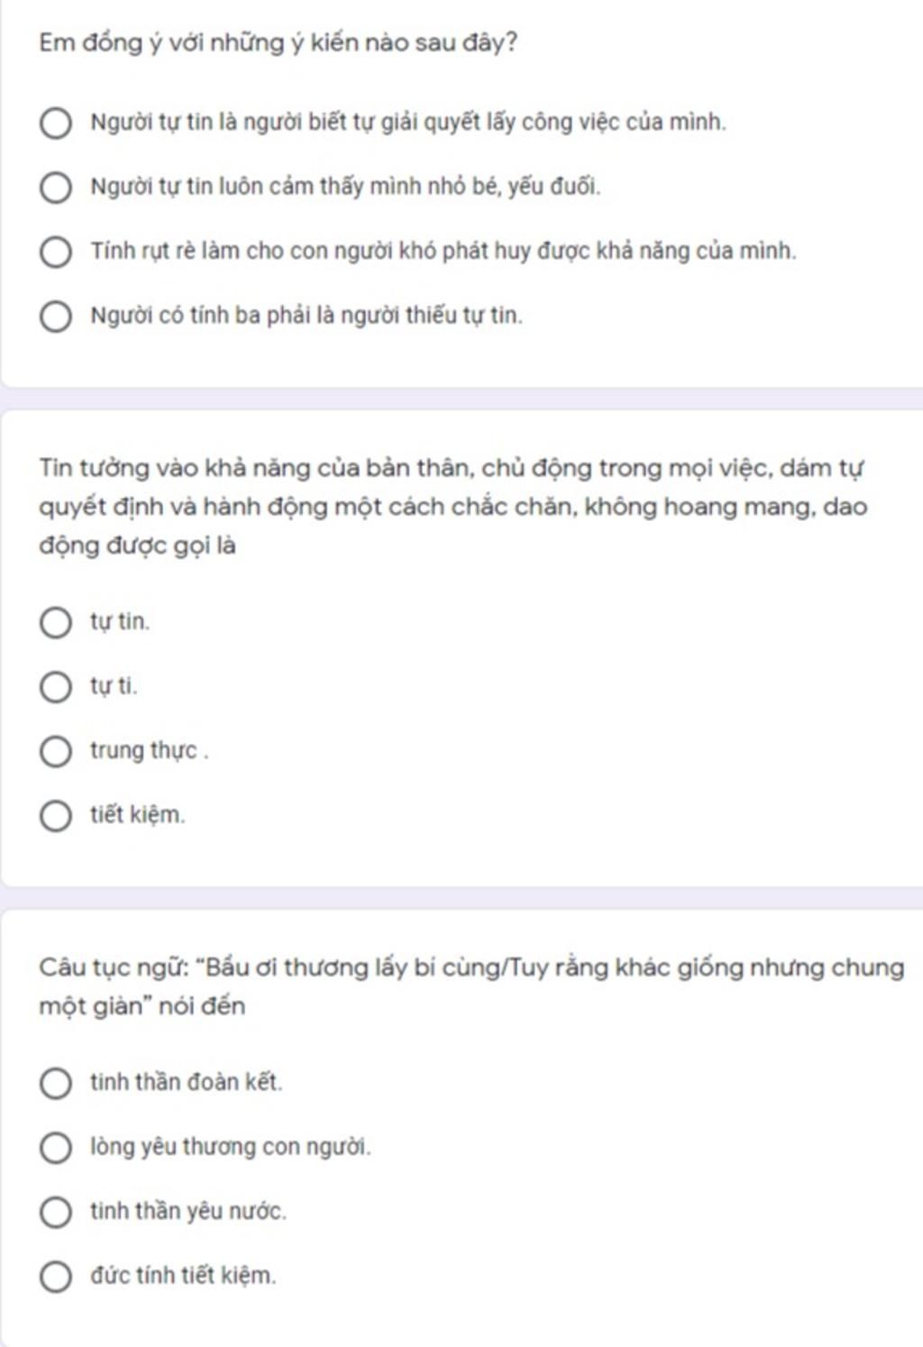This screenshot has height=1347, width=923.
Task: Select 'Người tự tin là người biết tự giải quyết' option
Action: (x=55, y=123)
